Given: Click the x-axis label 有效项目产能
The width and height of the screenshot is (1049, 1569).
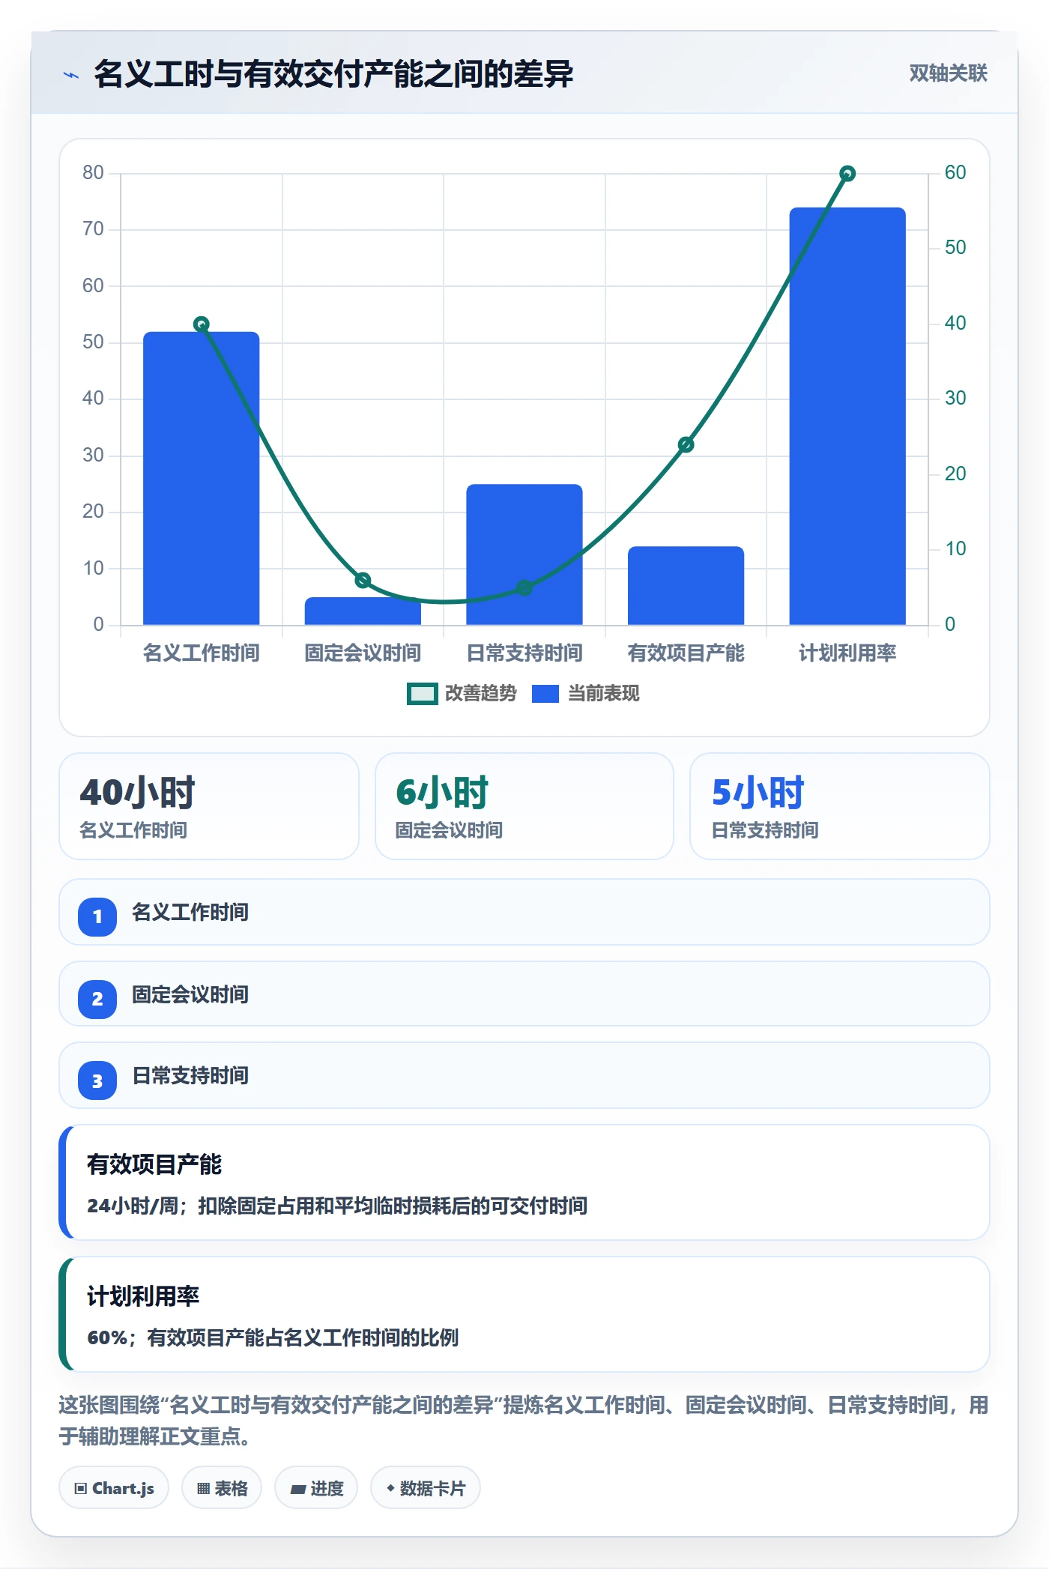Looking at the screenshot, I should [x=686, y=653].
